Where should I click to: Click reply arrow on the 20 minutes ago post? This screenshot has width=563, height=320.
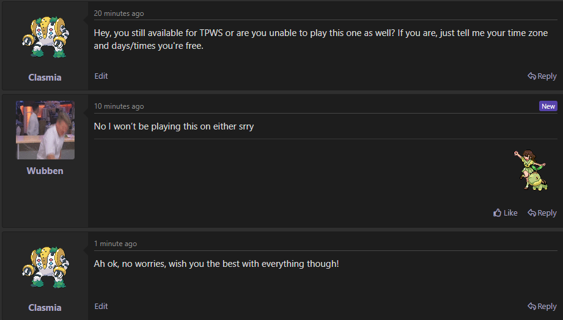(532, 76)
